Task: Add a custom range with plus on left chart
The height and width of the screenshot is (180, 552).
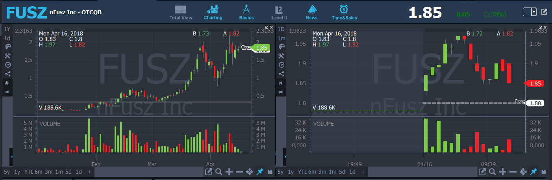Action: tap(89, 172)
